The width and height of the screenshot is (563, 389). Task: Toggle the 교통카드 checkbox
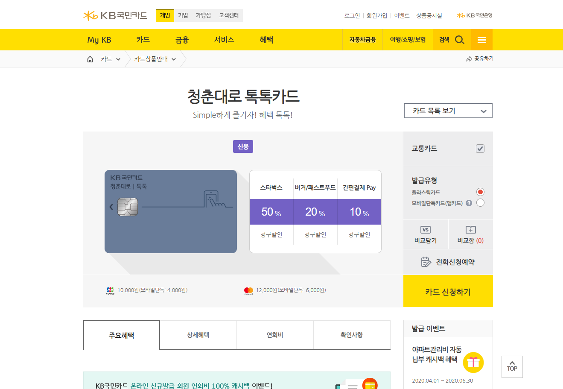pos(480,149)
